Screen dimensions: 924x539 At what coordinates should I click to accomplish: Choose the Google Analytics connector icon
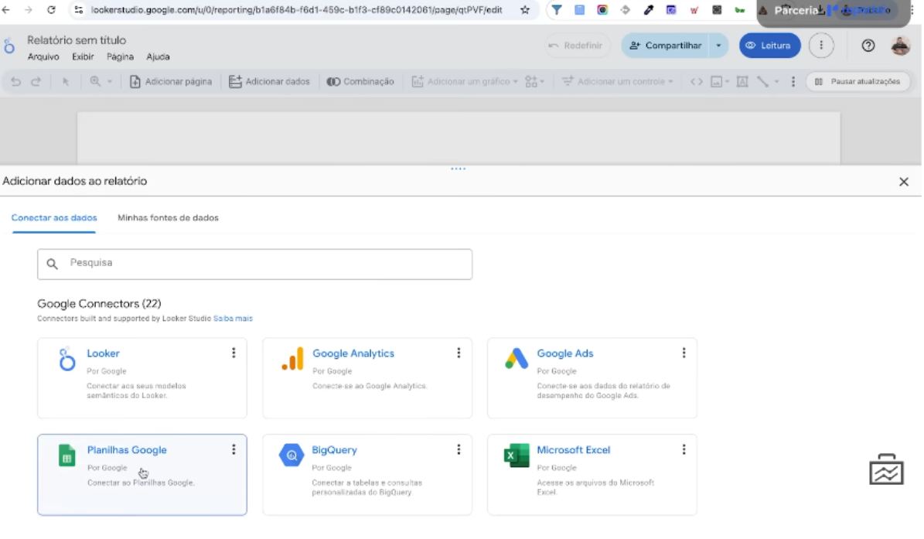(292, 359)
